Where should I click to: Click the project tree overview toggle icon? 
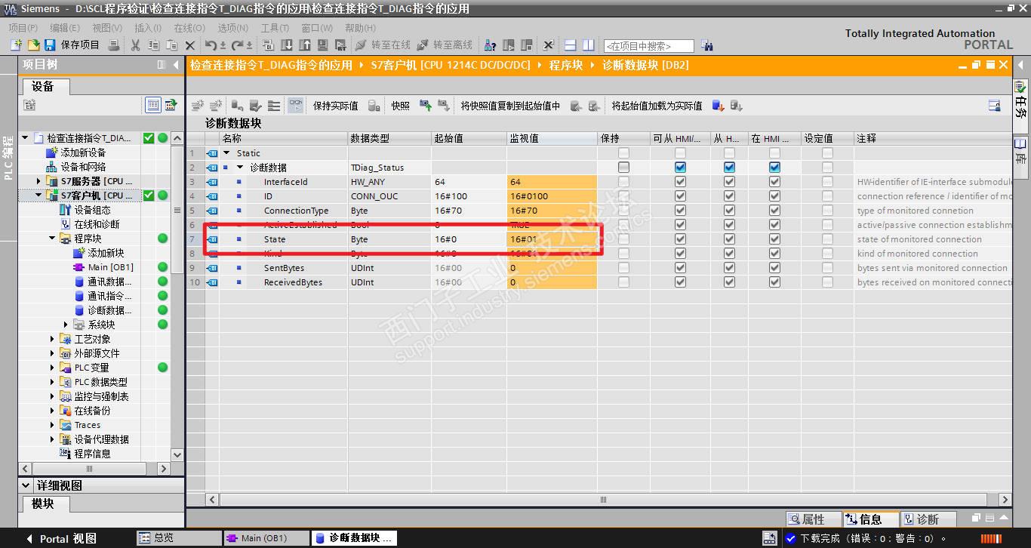coord(152,105)
